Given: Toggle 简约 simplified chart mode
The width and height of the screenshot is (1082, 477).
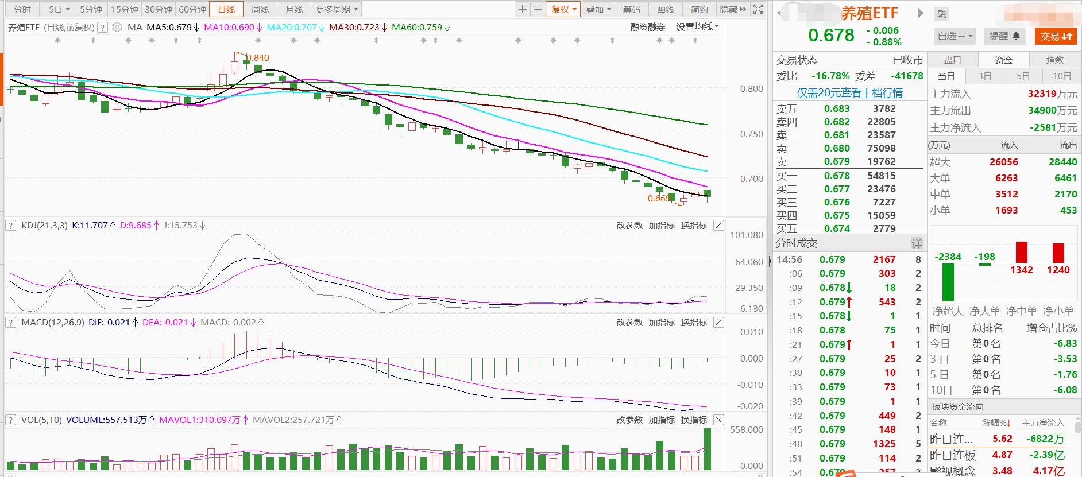Looking at the screenshot, I should click(x=699, y=9).
